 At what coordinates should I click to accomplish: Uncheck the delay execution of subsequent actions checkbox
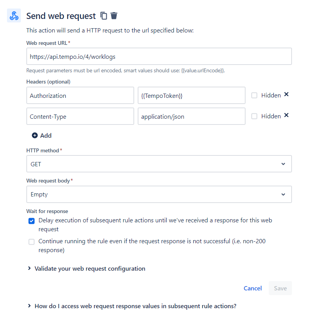tap(31, 221)
